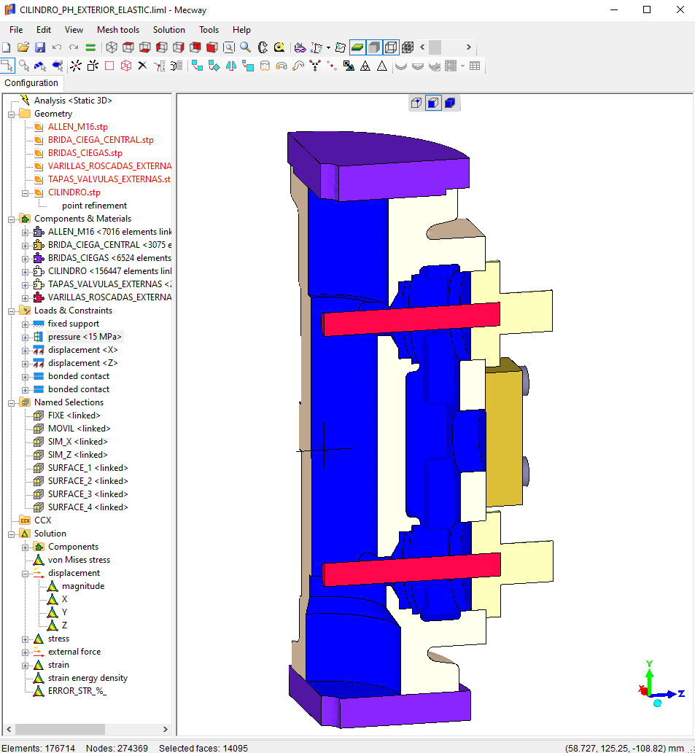Click the XYZ axis triad in viewport
Viewport: 695px width, 753px height.
pyautogui.click(x=661, y=684)
